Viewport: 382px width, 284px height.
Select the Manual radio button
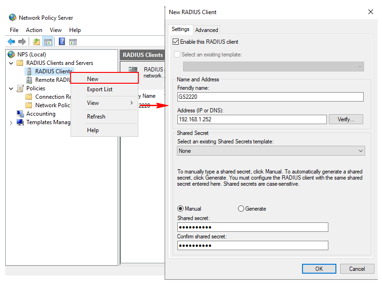click(181, 209)
